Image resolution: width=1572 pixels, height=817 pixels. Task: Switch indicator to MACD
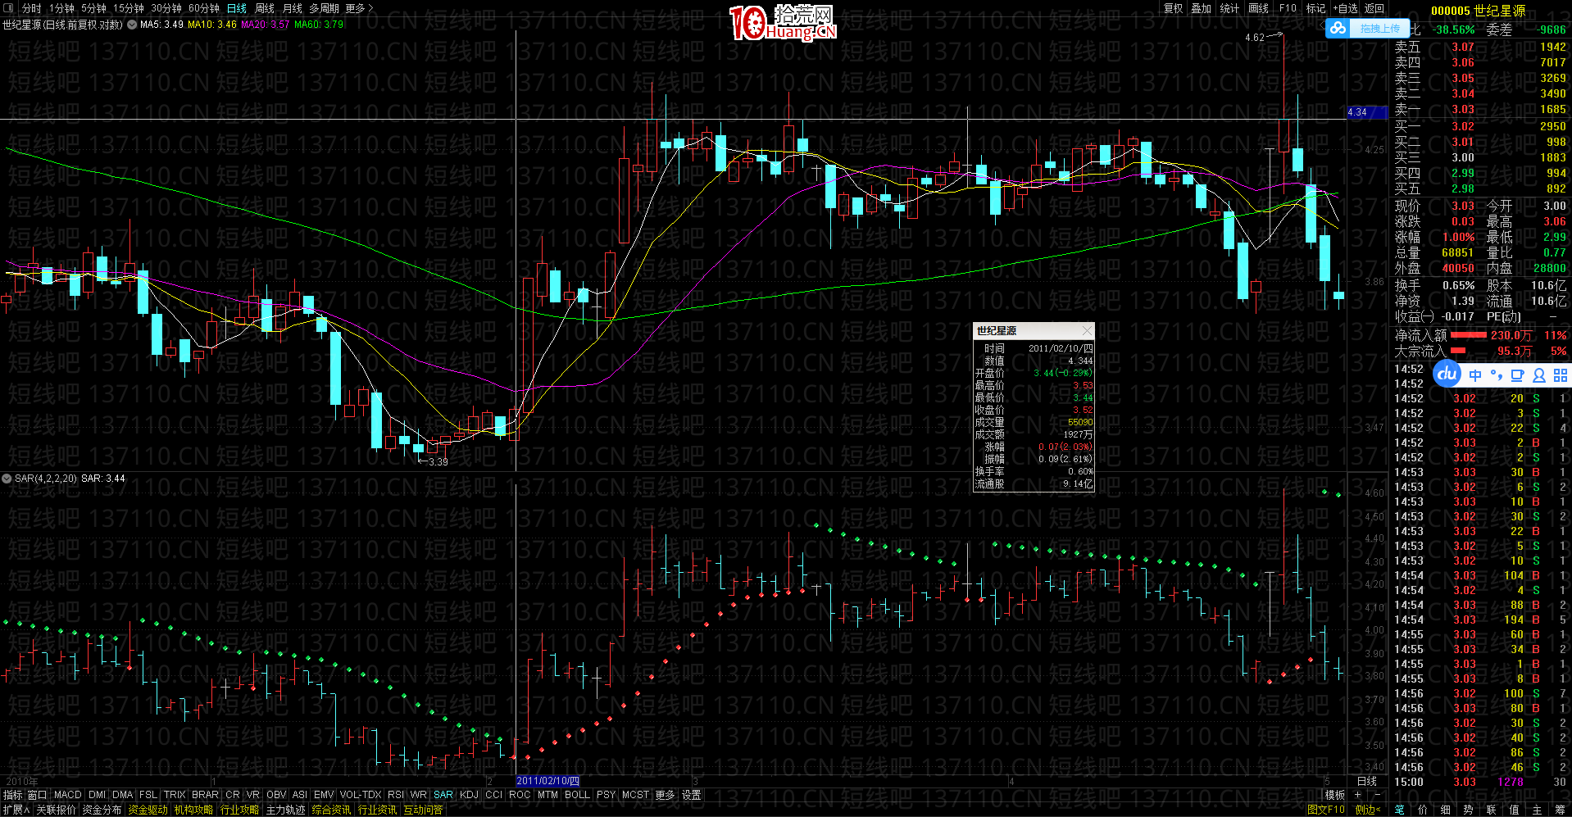pyautogui.click(x=68, y=795)
